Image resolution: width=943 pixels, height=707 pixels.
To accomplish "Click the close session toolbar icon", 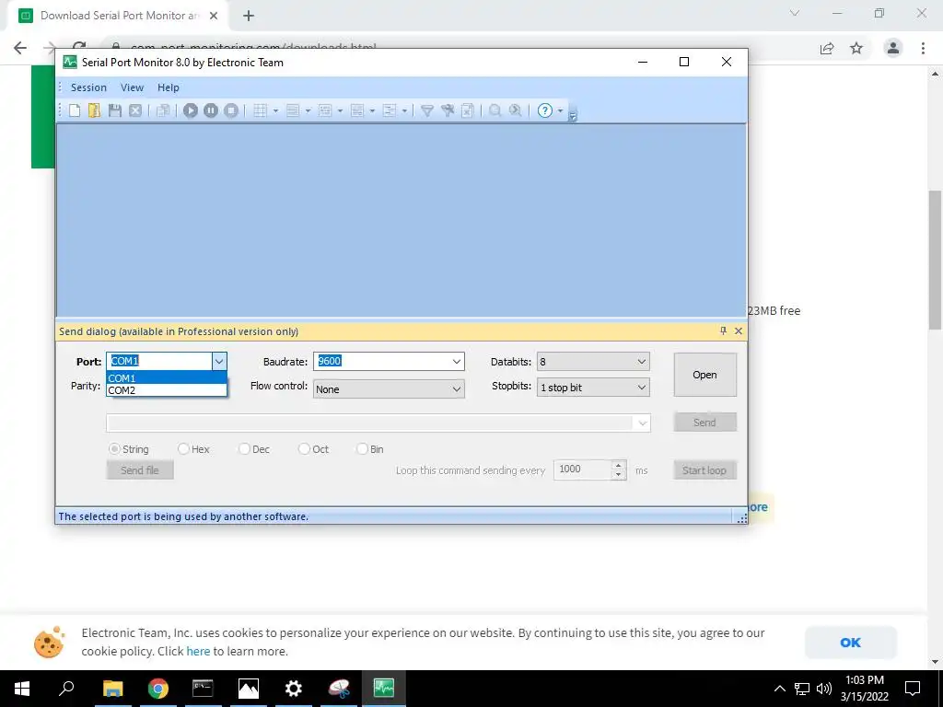I will click(135, 110).
